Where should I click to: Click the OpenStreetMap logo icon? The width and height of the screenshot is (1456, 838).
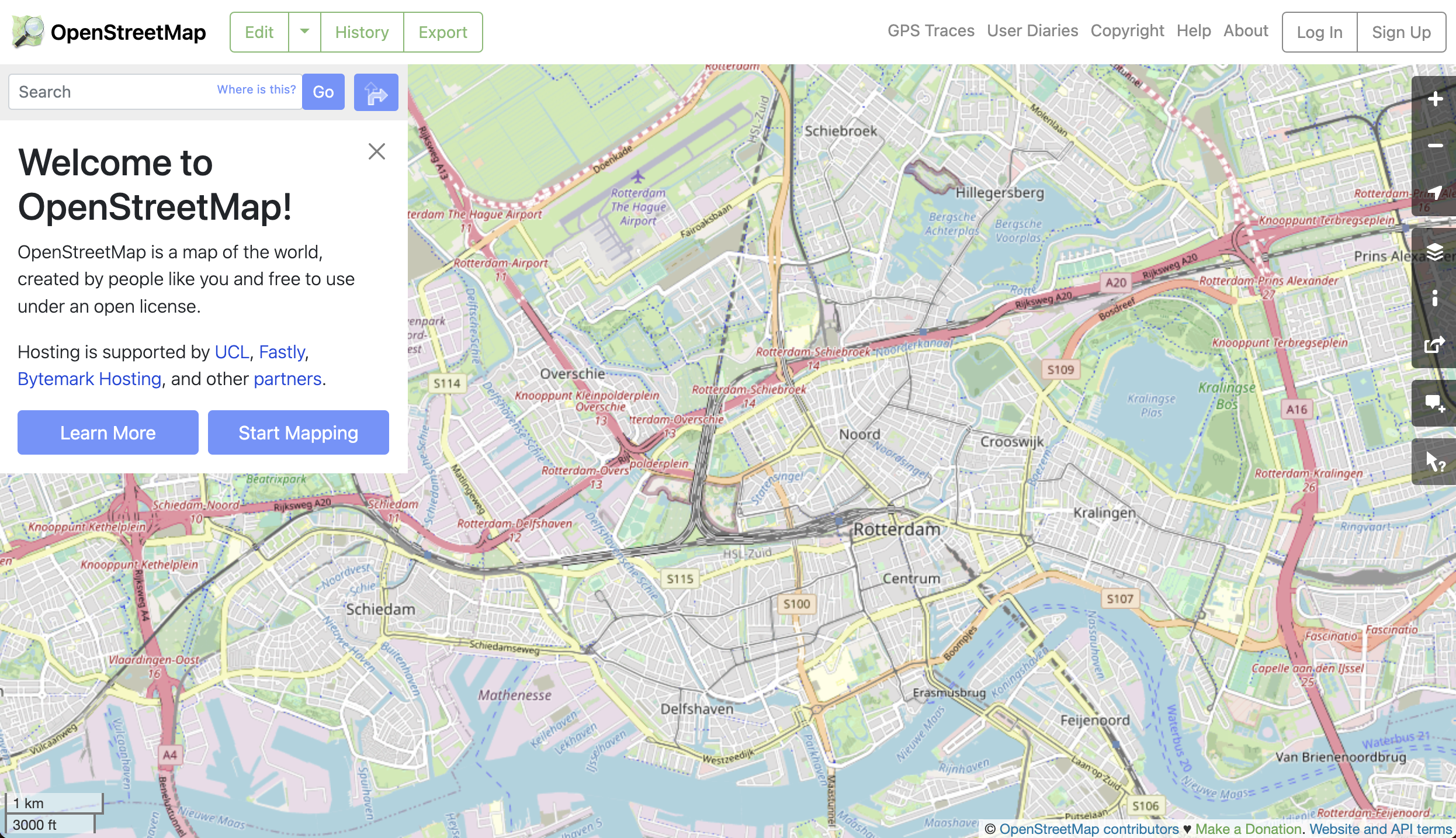pyautogui.click(x=27, y=32)
